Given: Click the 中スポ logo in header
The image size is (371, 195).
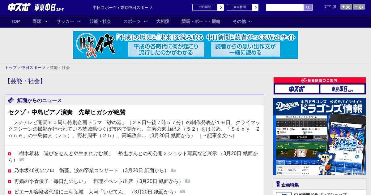Looking at the screenshot, I should 19,7.
